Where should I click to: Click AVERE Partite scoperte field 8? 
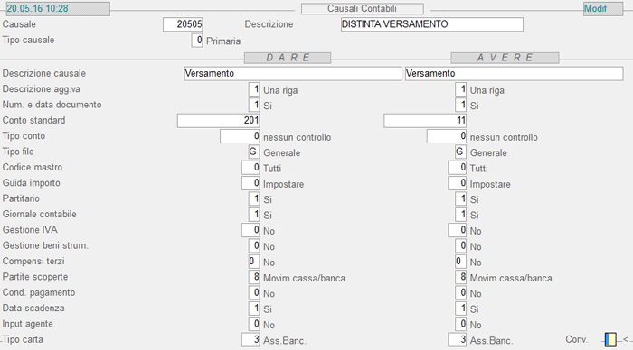click(x=460, y=277)
